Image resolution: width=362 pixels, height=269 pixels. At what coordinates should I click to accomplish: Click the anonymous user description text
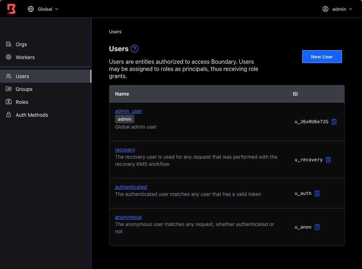pyautogui.click(x=194, y=228)
